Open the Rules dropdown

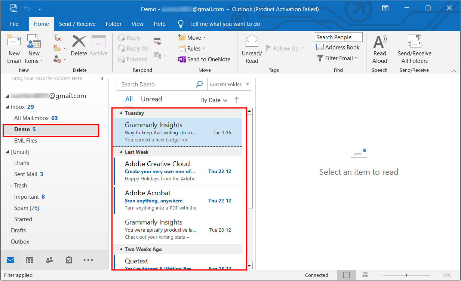[x=192, y=48]
